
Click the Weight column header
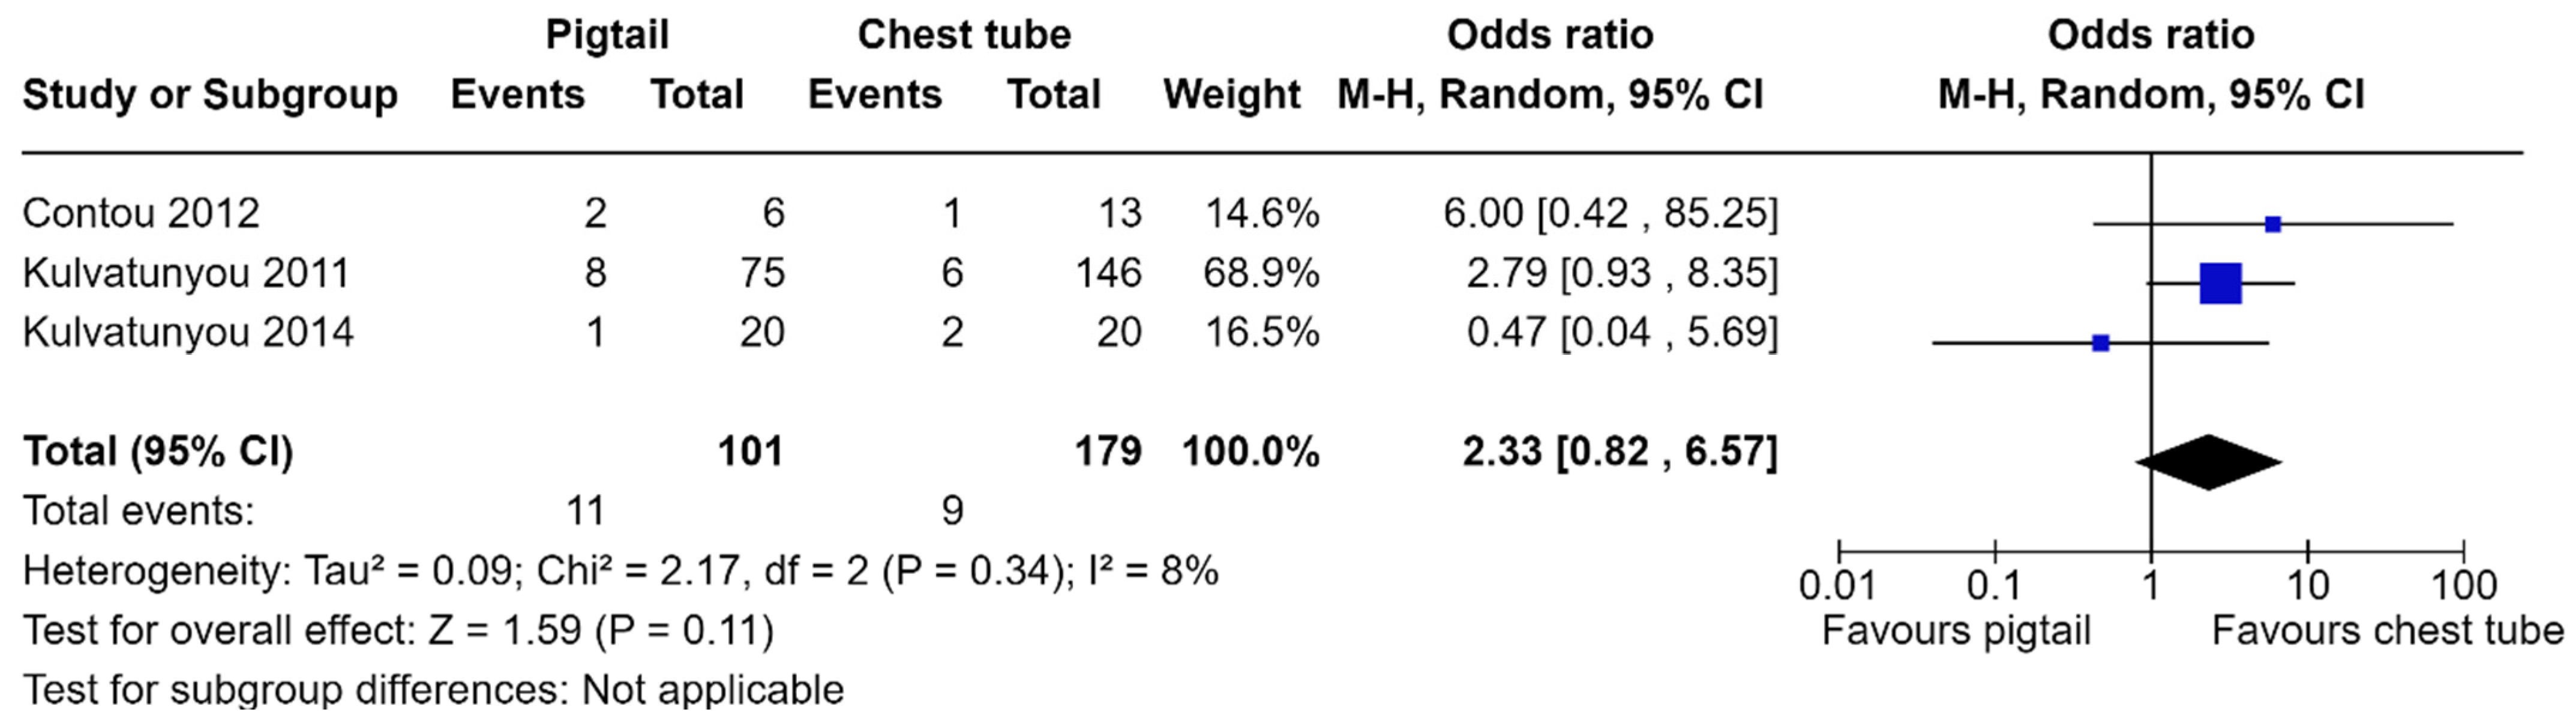tap(1232, 95)
